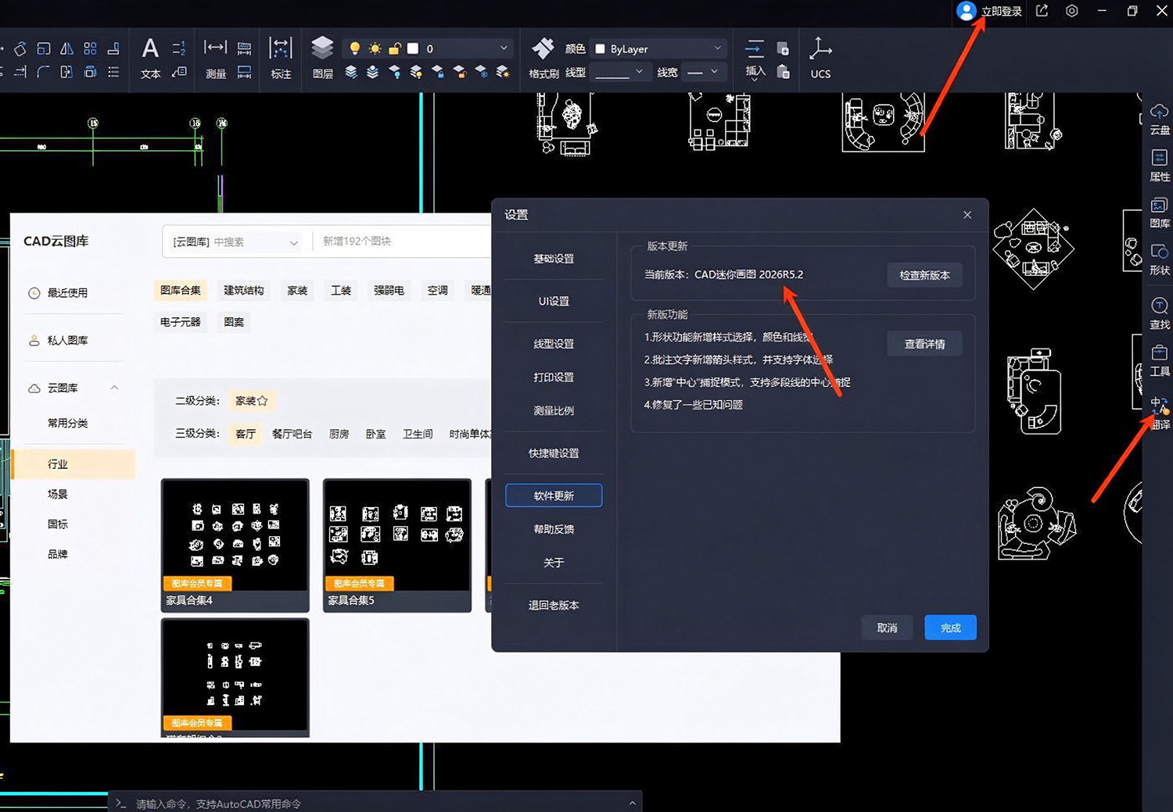The image size is (1173, 812).
Task: Activate the Dimension (标注) tool
Action: [281, 58]
